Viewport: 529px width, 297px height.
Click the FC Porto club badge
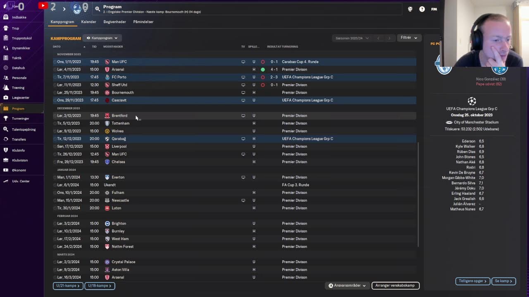tap(107, 77)
